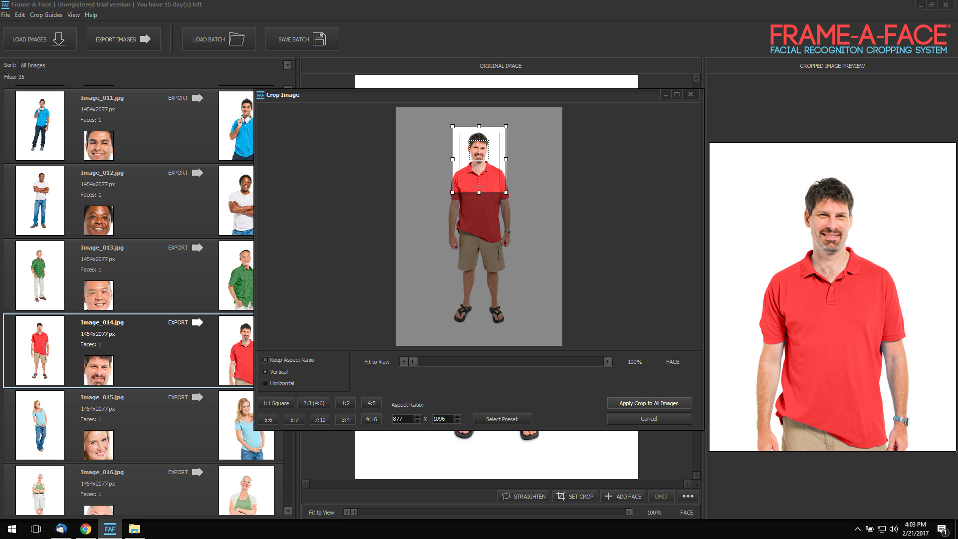Select the Horizontal radio option
The width and height of the screenshot is (958, 539).
pyautogui.click(x=265, y=383)
